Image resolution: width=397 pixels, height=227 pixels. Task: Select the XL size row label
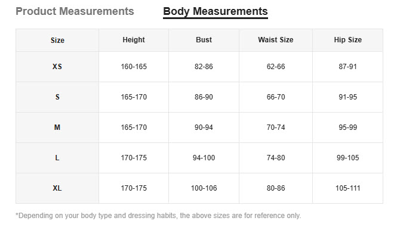(57, 188)
